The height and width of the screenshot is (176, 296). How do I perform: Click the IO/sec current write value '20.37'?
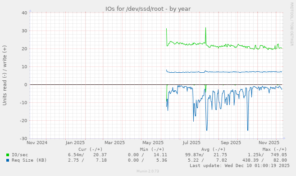click(x=100, y=155)
